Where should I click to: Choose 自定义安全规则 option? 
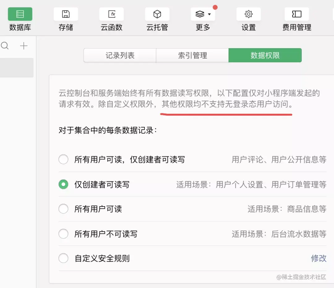63,258
